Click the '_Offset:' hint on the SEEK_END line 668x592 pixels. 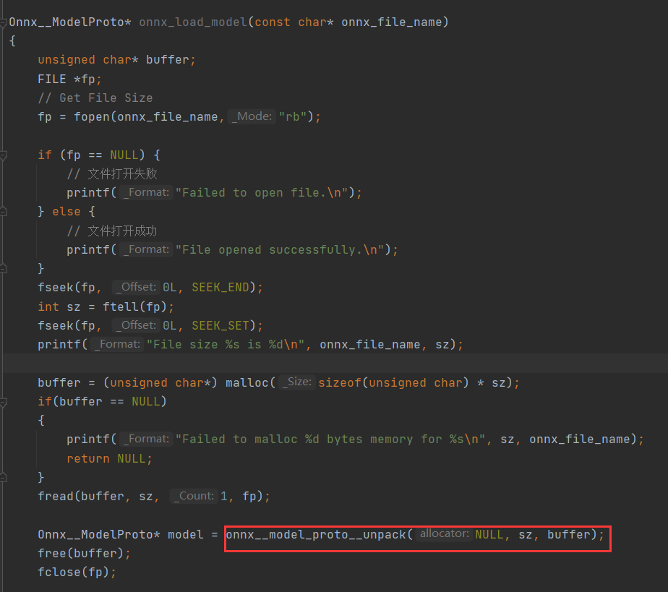(x=136, y=287)
